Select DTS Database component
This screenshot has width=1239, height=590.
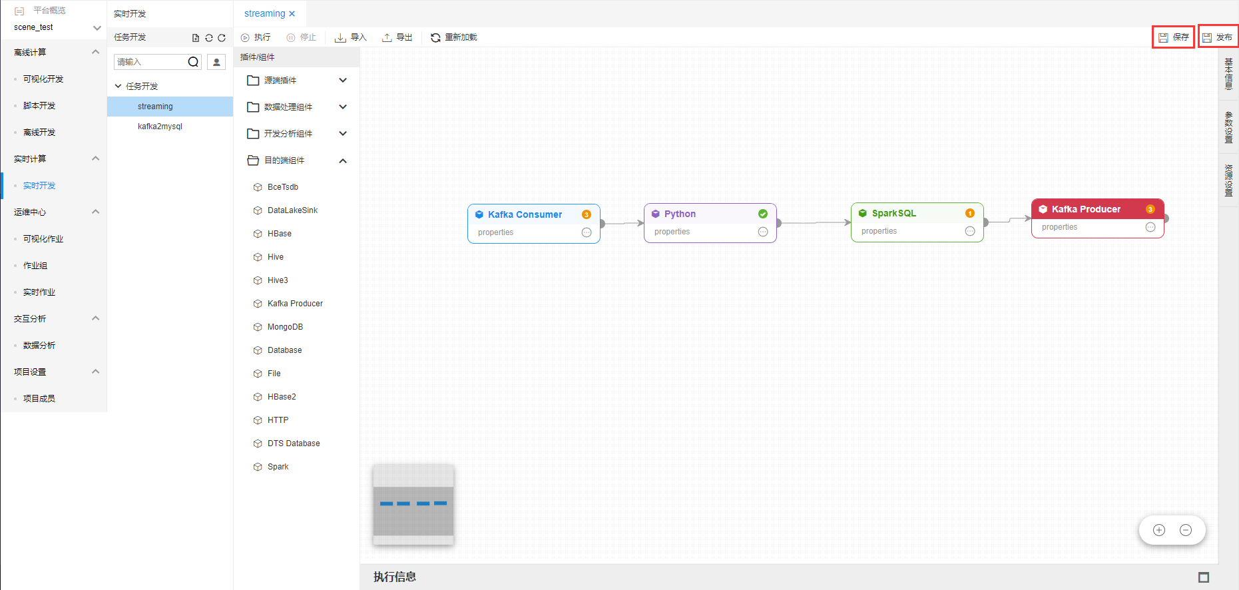coord(294,443)
